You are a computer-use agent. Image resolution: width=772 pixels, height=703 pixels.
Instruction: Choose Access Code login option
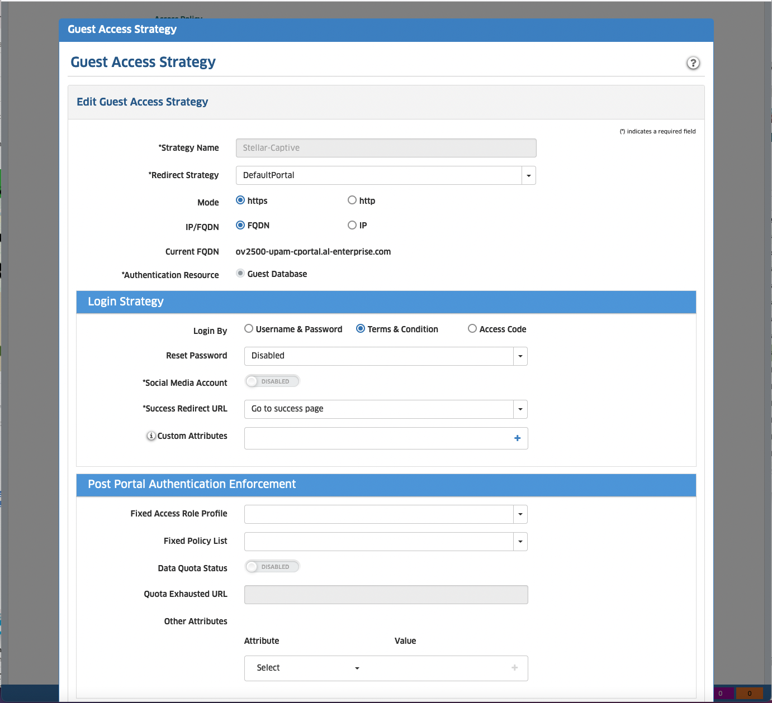coord(472,329)
